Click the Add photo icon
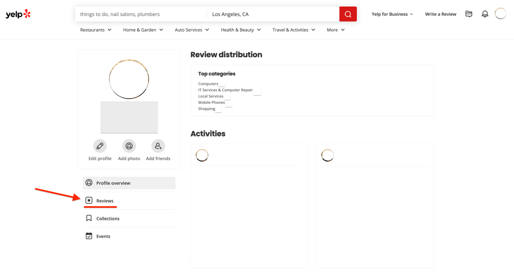This screenshot has height=272, width=514. click(x=129, y=146)
